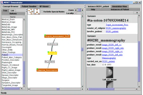Click instance panel scrollbar down arrow
Image resolution: width=143 pixels, height=95 pixels.
[x=139, y=87]
